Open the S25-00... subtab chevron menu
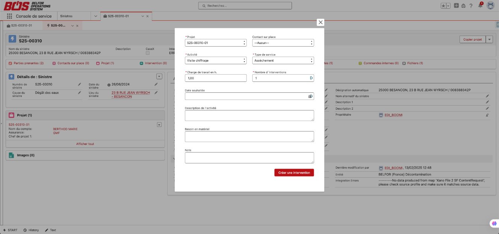This screenshot has height=234, width=499. [73, 26]
